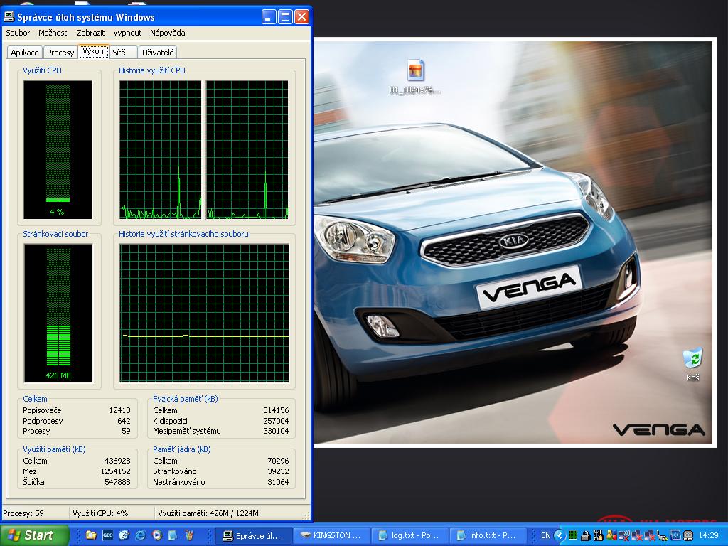Image resolution: width=728 pixels, height=546 pixels.
Task: Click the EN language indicator
Action: (x=546, y=536)
